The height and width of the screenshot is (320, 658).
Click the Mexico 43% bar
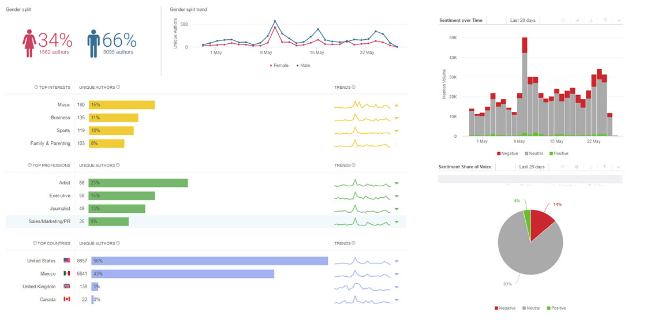(182, 274)
